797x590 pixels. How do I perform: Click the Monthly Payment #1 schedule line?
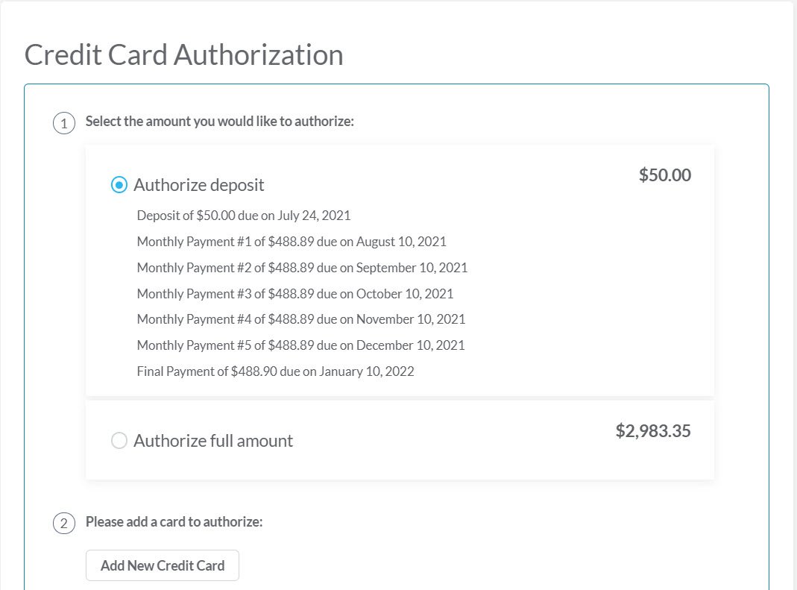[x=292, y=242]
